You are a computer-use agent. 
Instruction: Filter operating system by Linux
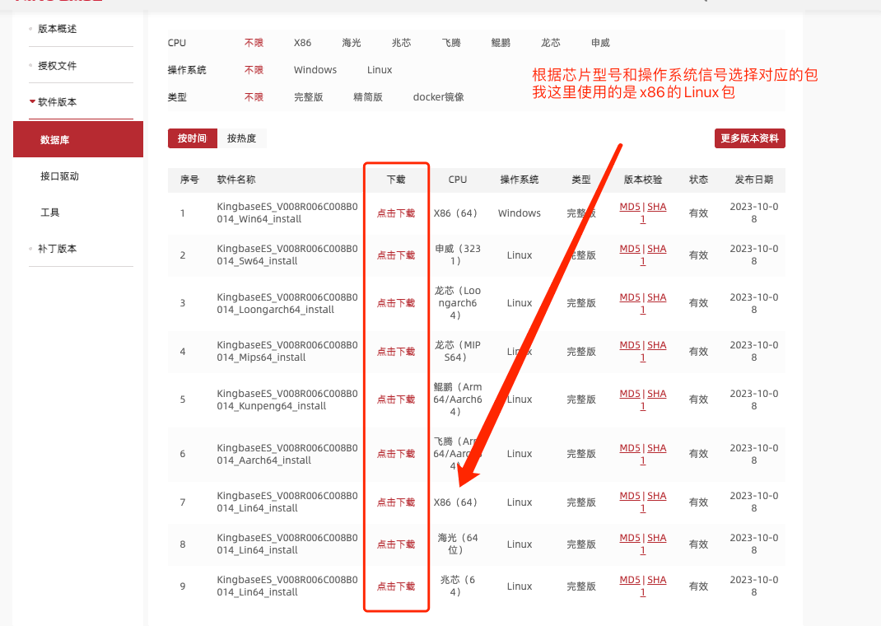click(x=380, y=70)
